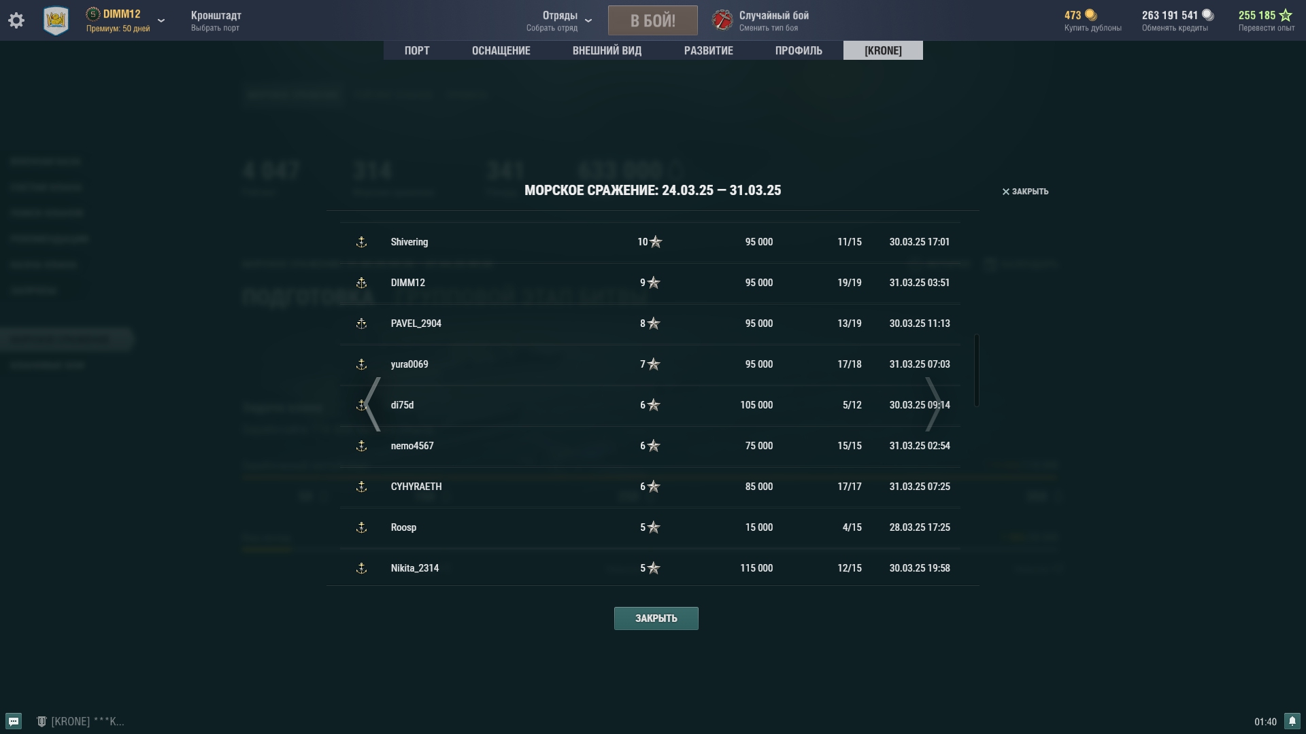Screen dimensions: 1306x734
Task: Click the clan emblem shield icon
Action: click(56, 21)
